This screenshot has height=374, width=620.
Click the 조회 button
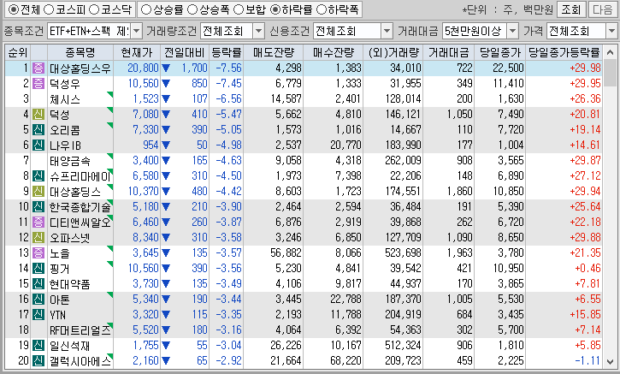click(571, 9)
